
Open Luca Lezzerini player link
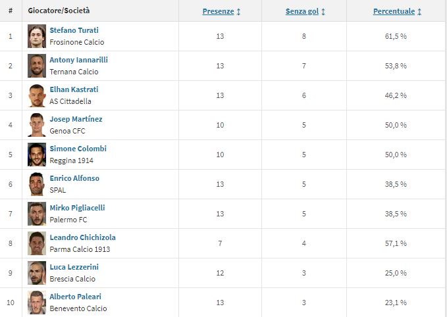[x=75, y=267]
